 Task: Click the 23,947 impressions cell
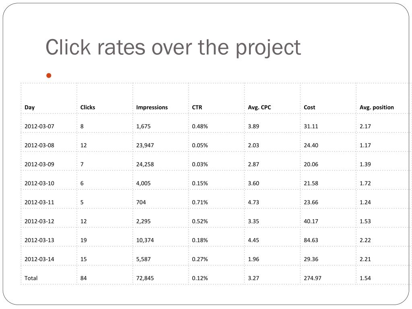(x=145, y=145)
